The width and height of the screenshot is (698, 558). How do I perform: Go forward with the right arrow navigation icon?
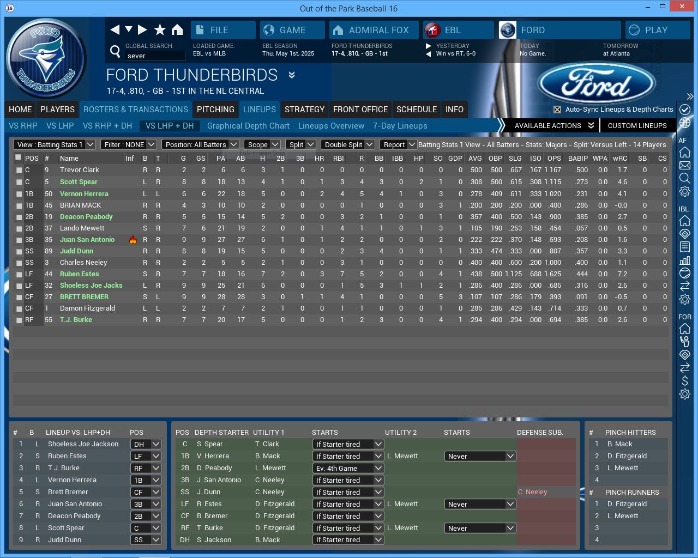point(142,29)
